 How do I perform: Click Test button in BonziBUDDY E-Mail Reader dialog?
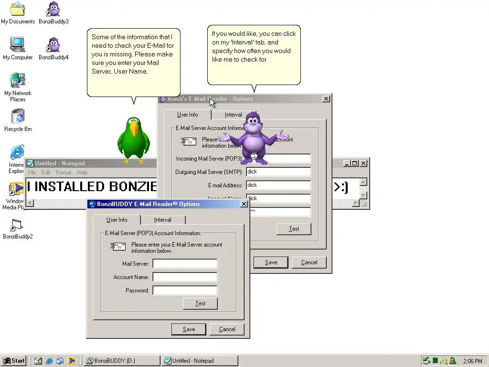tap(200, 303)
